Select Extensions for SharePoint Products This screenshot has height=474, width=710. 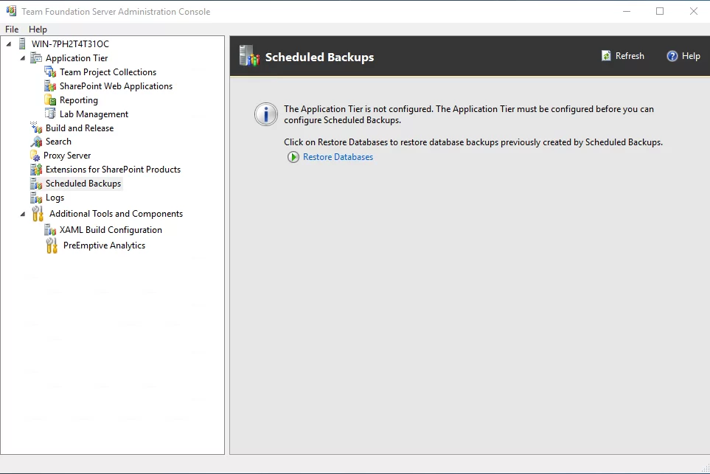113,170
